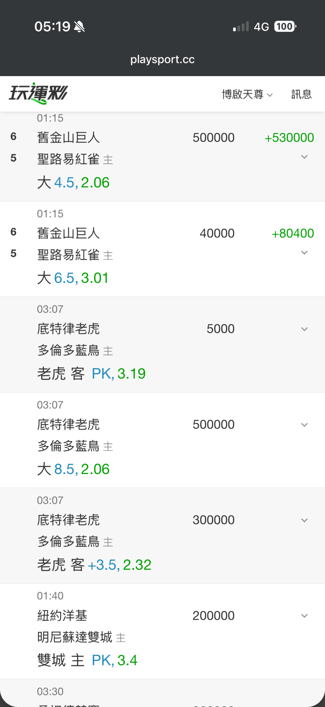Select the 大 4.5, 2.06 pick

pos(73,182)
